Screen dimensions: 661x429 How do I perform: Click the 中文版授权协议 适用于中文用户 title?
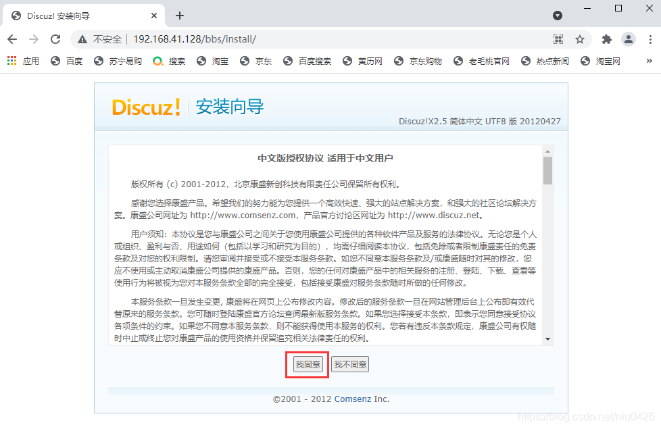[x=325, y=159]
